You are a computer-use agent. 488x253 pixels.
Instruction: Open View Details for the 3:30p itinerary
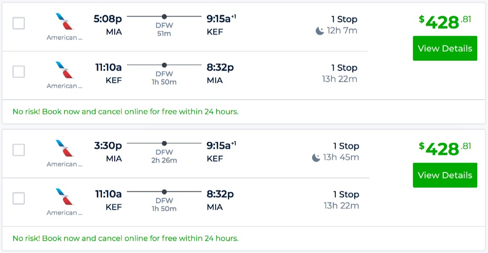[445, 175]
